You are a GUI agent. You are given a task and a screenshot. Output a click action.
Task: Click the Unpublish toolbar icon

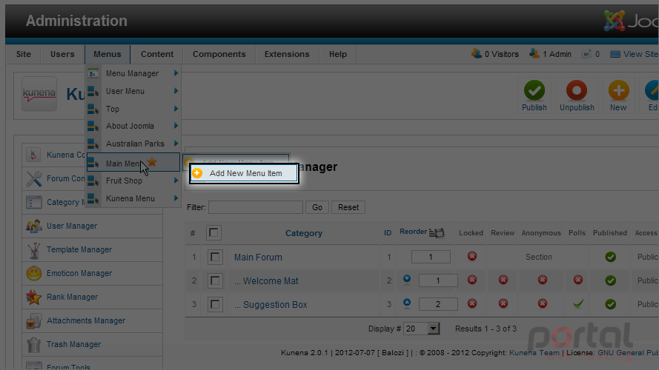tap(577, 96)
